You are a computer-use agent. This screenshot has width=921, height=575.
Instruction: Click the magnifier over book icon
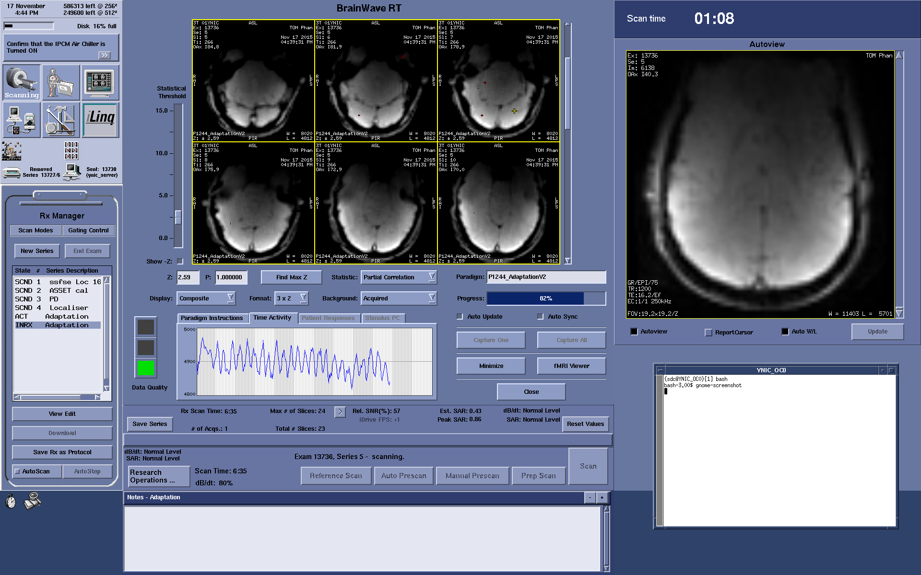click(33, 501)
